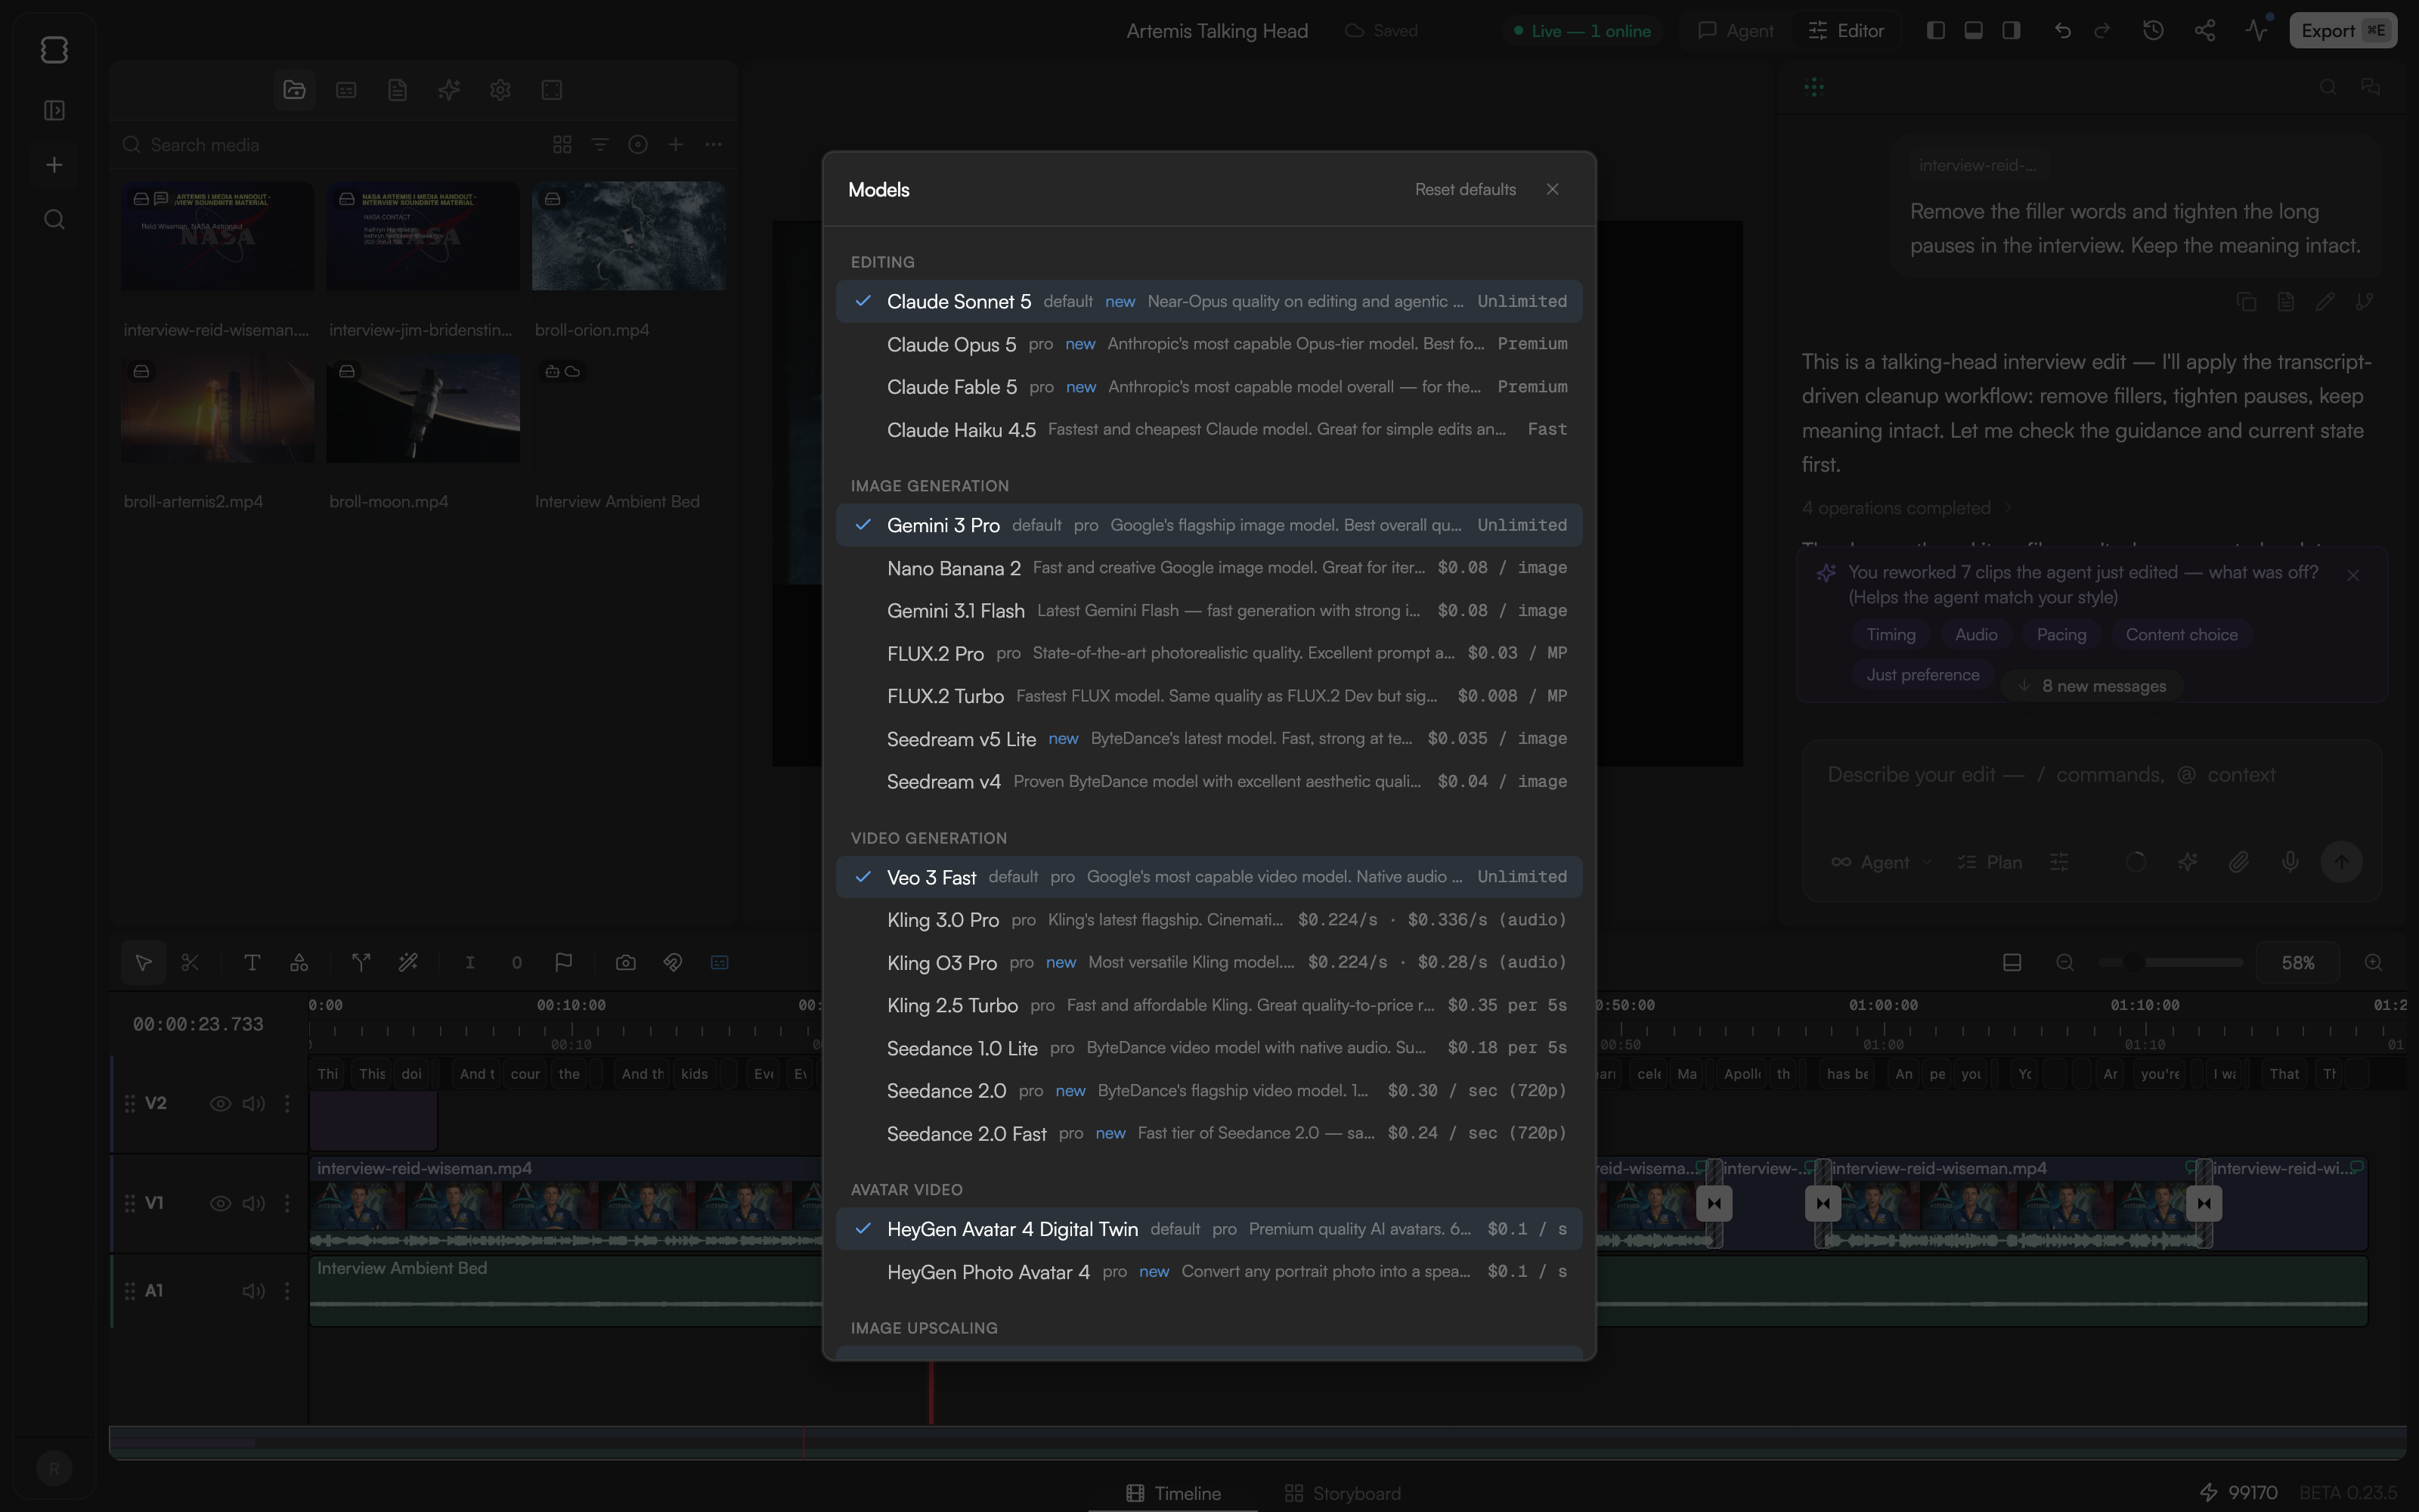The height and width of the screenshot is (1512, 2419).
Task: Open V1 track options menu
Action: [287, 1204]
